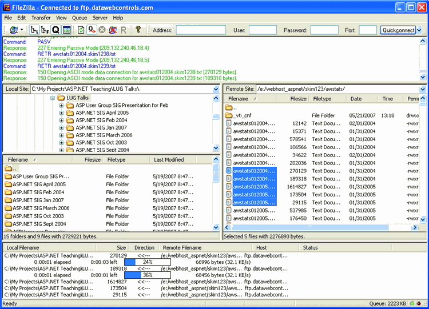Select ASP.NET SIG Oct 2003 folder icon in file list
This screenshot has width=429, height=309.
(9, 216)
